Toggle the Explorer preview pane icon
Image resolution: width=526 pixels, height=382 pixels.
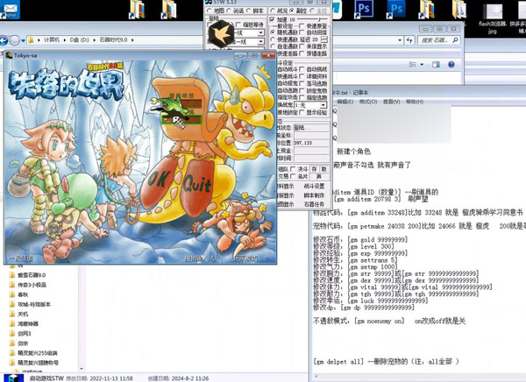coord(436,64)
